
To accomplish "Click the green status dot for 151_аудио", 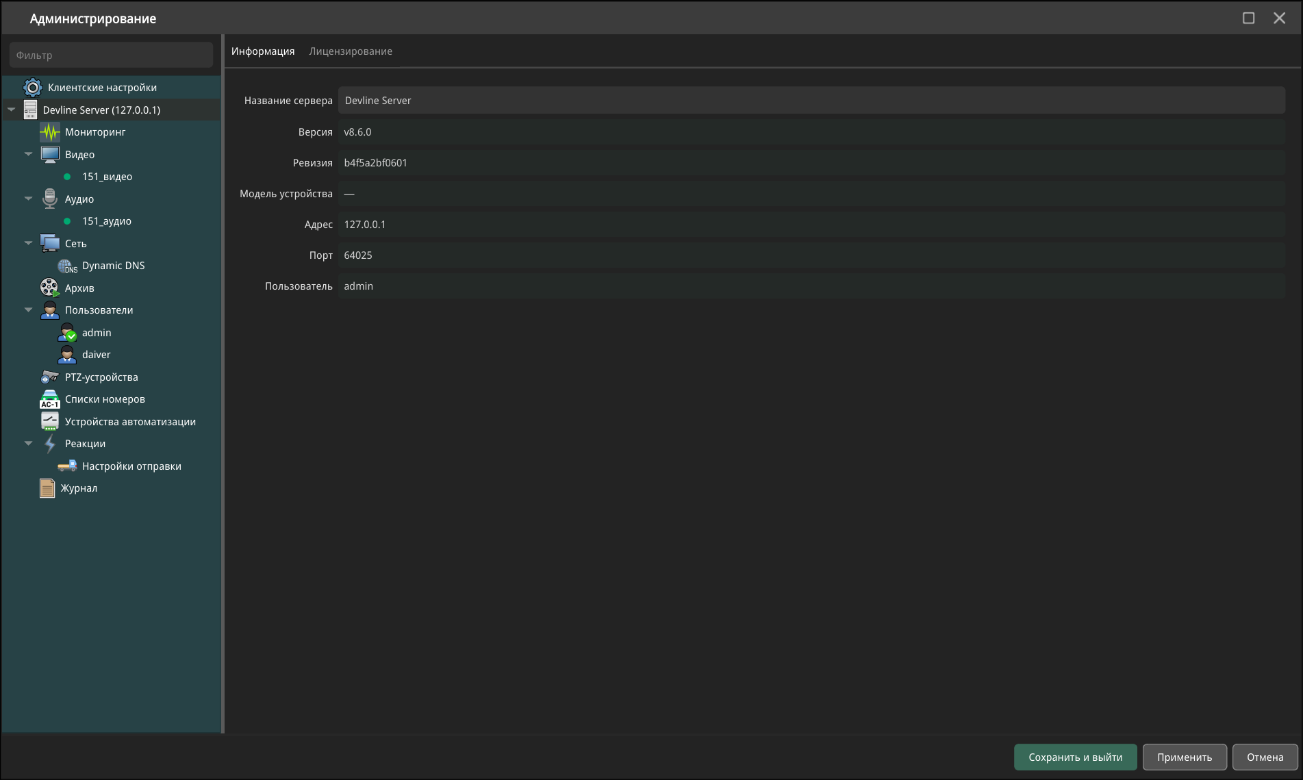I will coord(67,221).
